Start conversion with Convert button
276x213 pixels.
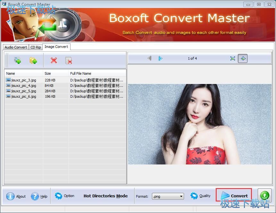(x=234, y=195)
